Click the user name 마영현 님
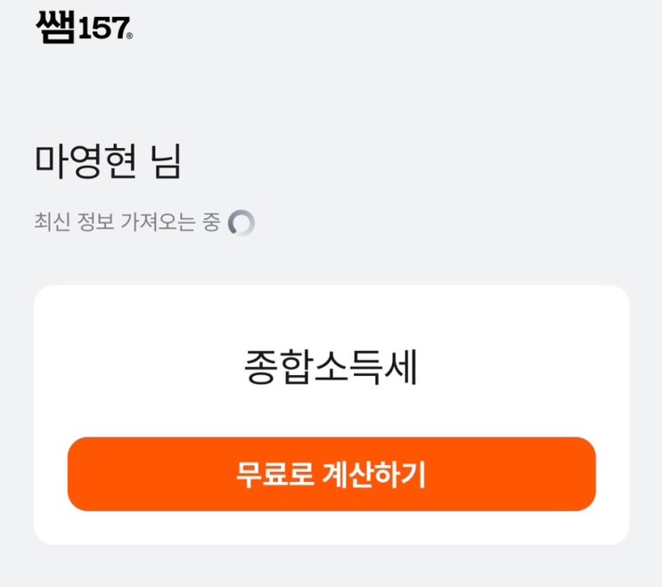Viewport: 662px width, 587px height. click(108, 162)
